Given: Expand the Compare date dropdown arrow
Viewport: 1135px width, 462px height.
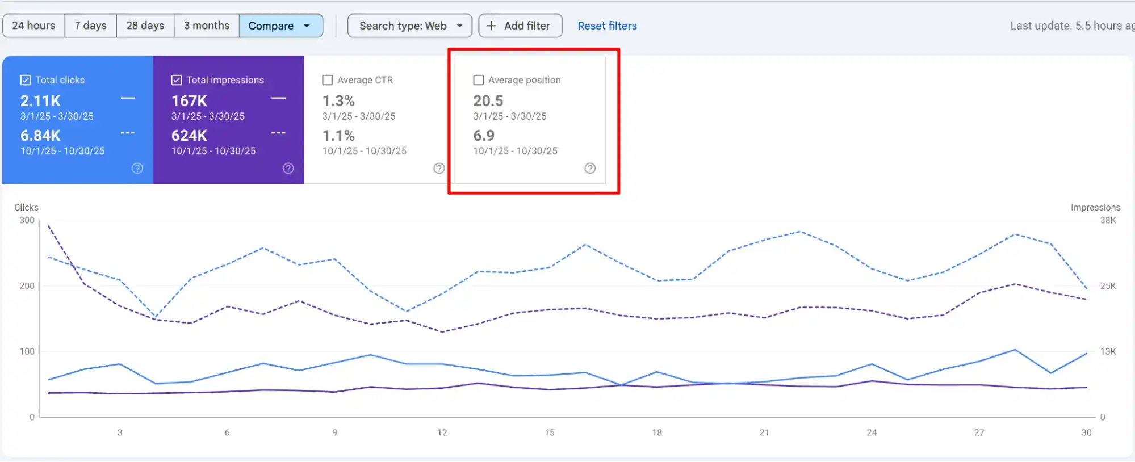Looking at the screenshot, I should [307, 26].
